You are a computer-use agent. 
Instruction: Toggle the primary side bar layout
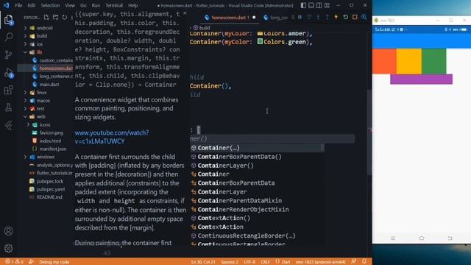303,5
